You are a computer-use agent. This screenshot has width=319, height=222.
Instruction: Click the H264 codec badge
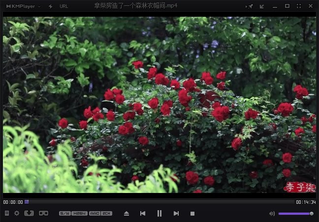(79, 213)
